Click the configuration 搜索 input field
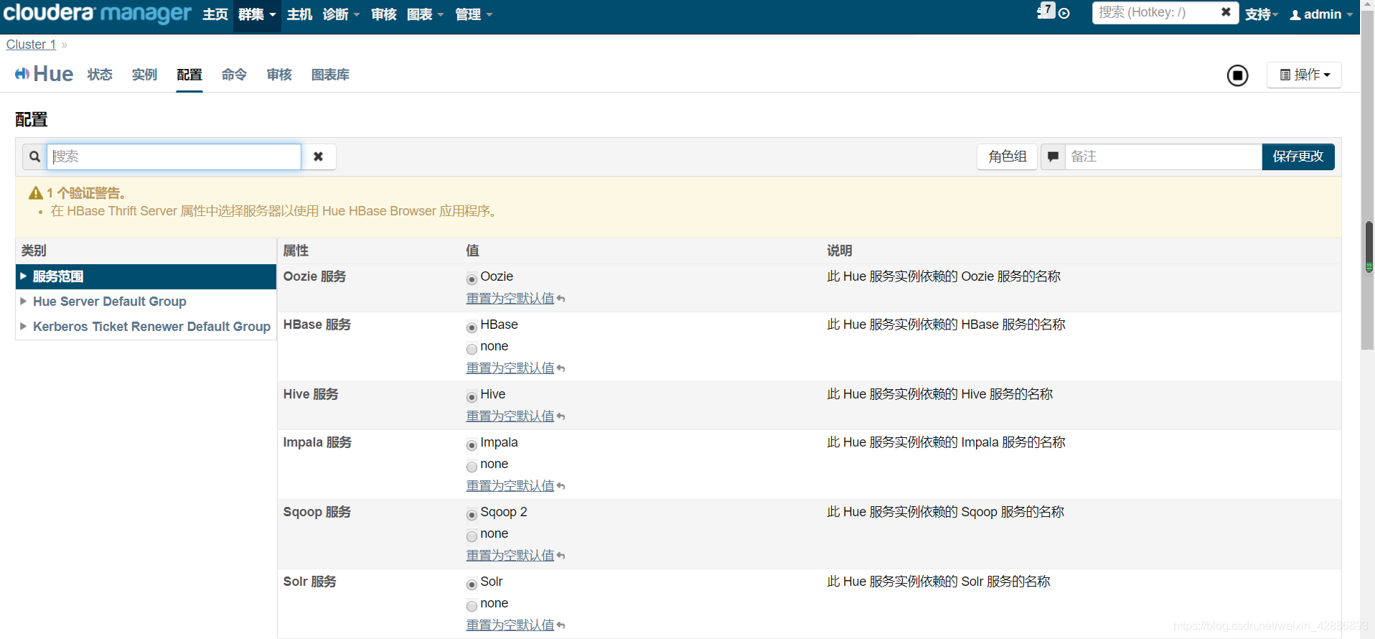Image resolution: width=1375 pixels, height=639 pixels. (174, 157)
